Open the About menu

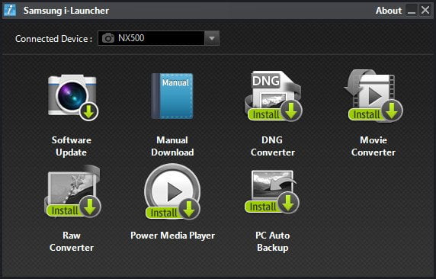tap(389, 11)
